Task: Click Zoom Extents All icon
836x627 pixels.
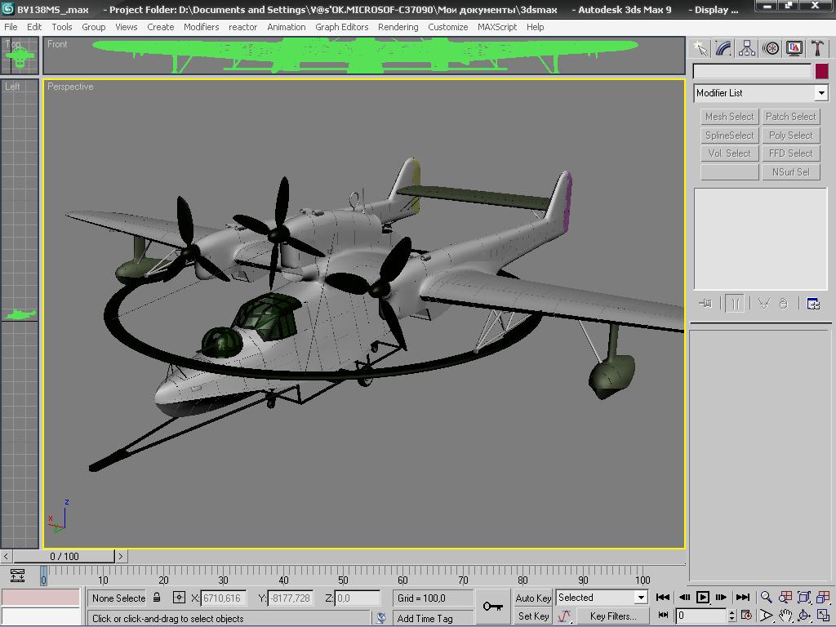Action: 823,597
